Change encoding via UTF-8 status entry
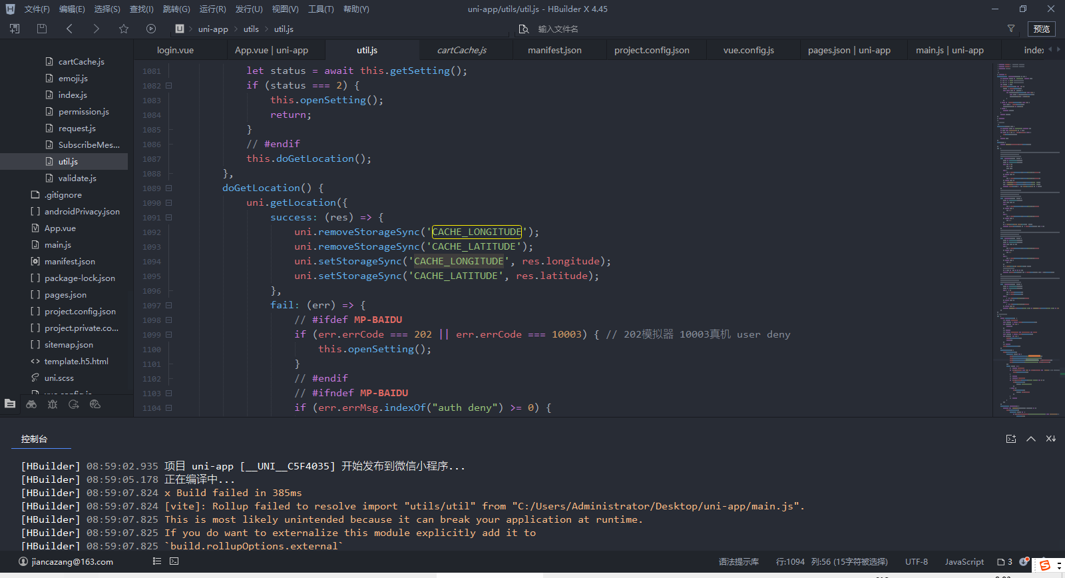 (917, 562)
